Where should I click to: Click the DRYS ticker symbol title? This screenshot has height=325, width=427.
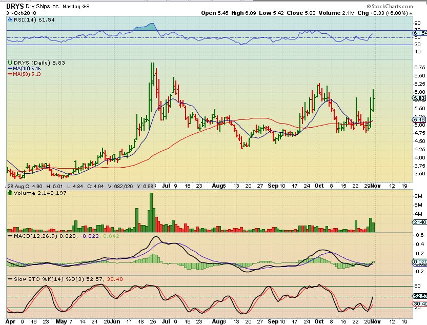coord(15,7)
